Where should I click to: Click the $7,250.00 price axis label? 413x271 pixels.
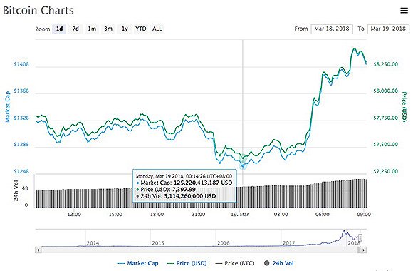[x=385, y=171]
